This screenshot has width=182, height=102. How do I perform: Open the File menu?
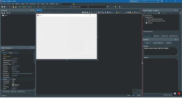[x=1, y=4]
